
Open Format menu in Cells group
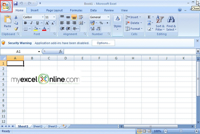coord(134,29)
